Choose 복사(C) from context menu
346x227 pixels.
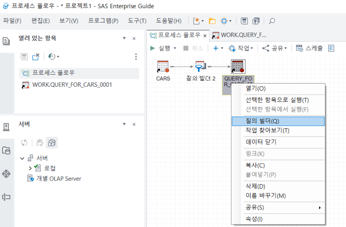[x=278, y=165]
